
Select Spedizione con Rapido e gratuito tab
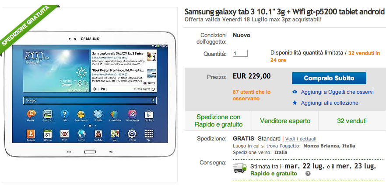pos(218,121)
